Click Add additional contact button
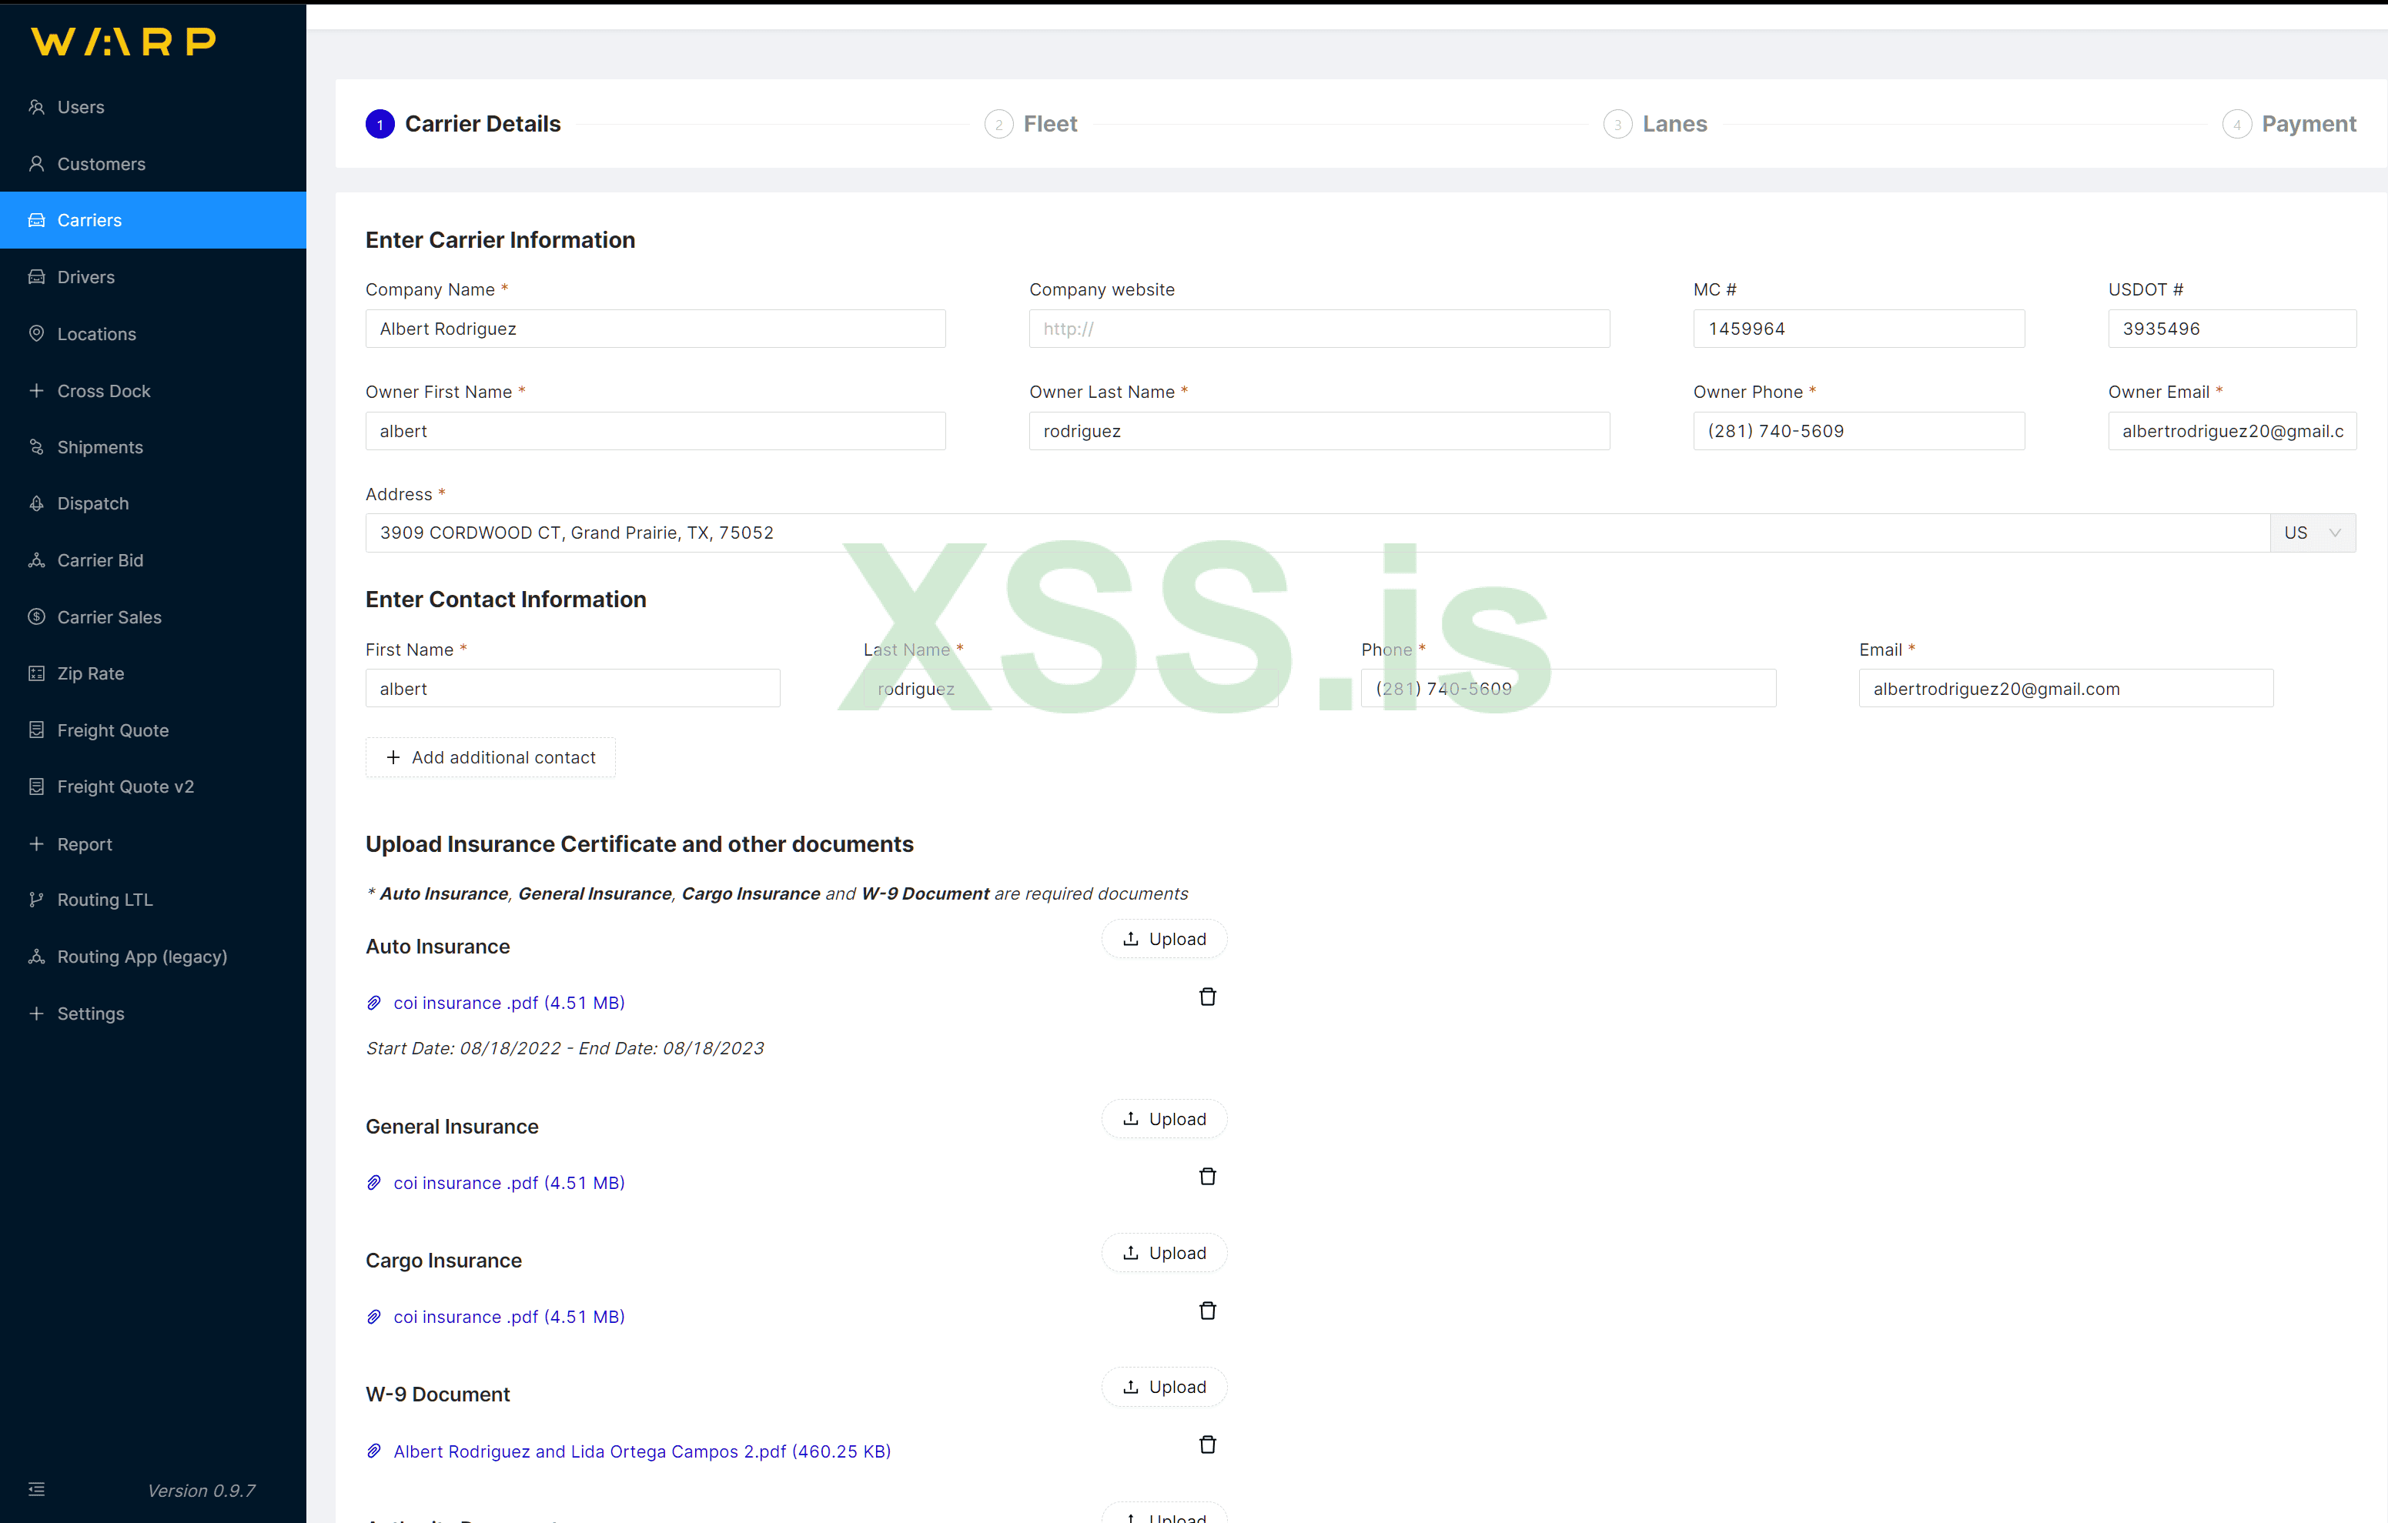This screenshot has width=2388, height=1523. pyautogui.click(x=490, y=757)
